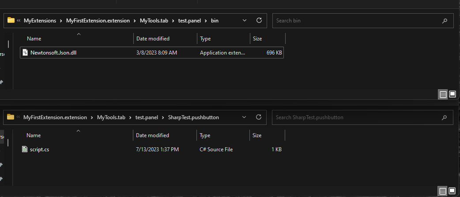
Task: Open address history dropdown in SharpTest.pushbutton window
Action: click(x=245, y=117)
